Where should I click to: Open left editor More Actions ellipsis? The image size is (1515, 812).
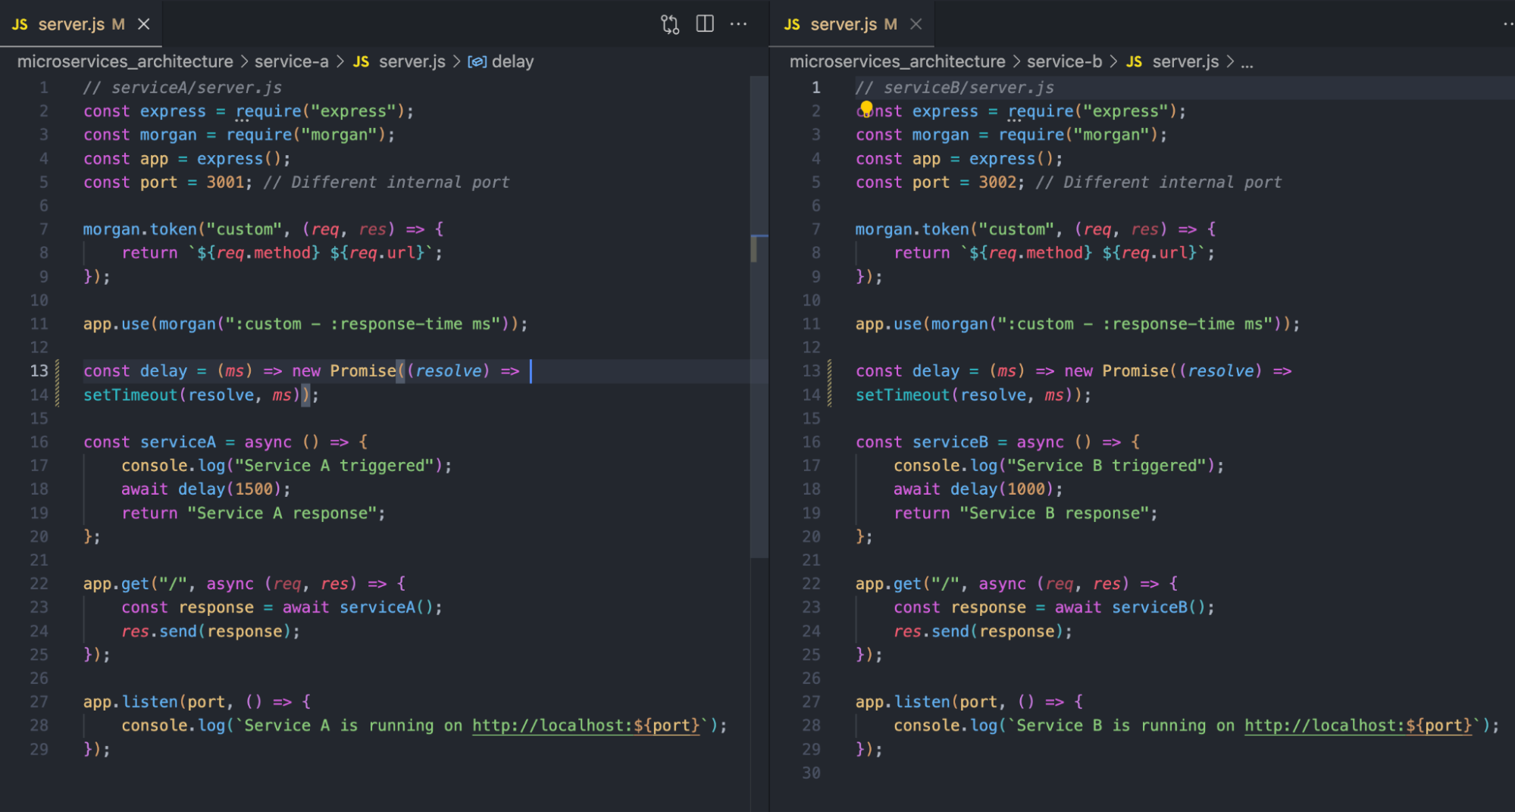738,24
